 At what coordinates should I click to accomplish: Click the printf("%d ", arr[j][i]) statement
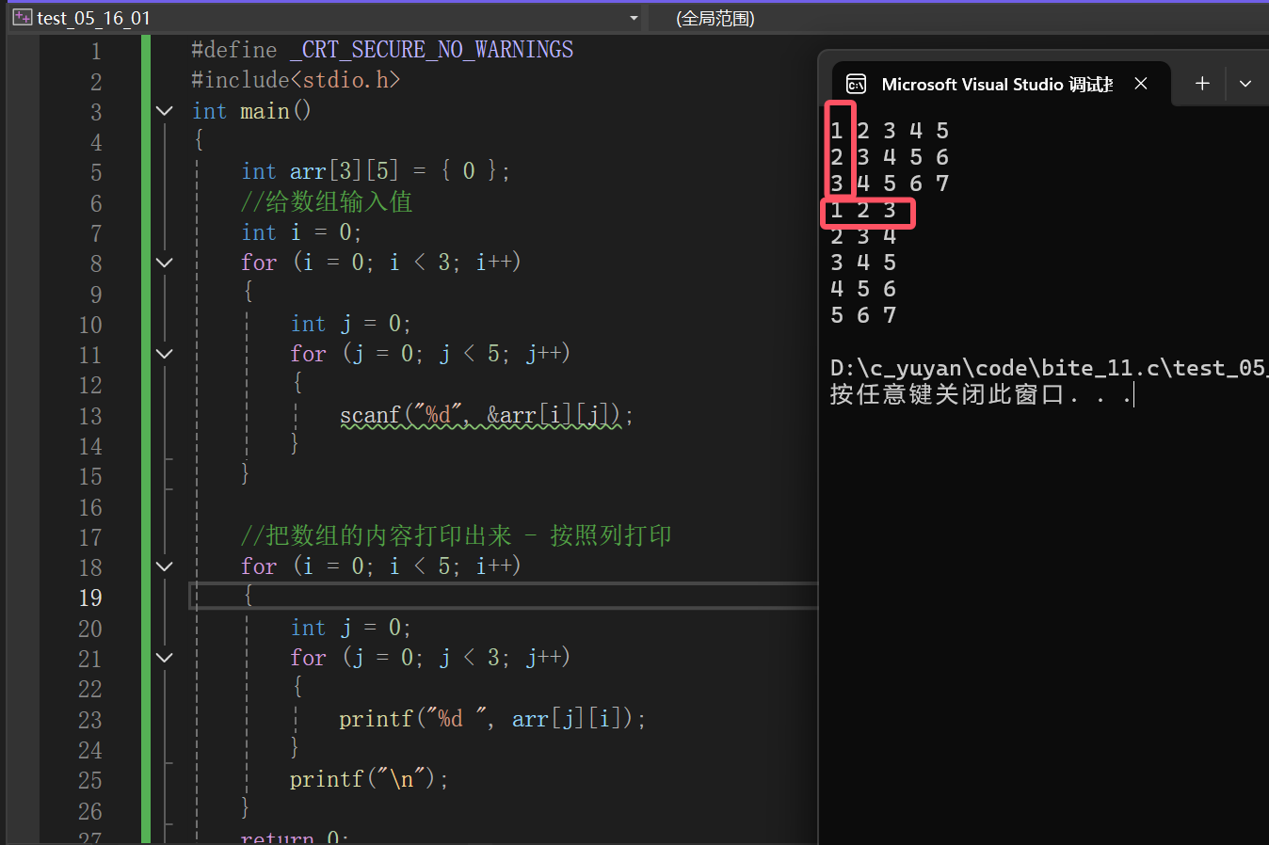tap(492, 719)
